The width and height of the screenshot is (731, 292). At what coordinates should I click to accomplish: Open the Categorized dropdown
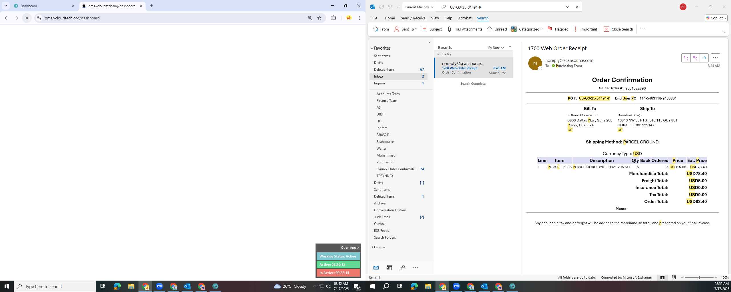tap(527, 29)
